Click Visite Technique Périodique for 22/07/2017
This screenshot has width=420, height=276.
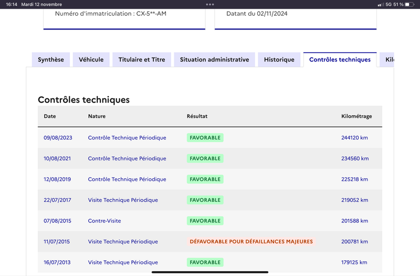123,200
